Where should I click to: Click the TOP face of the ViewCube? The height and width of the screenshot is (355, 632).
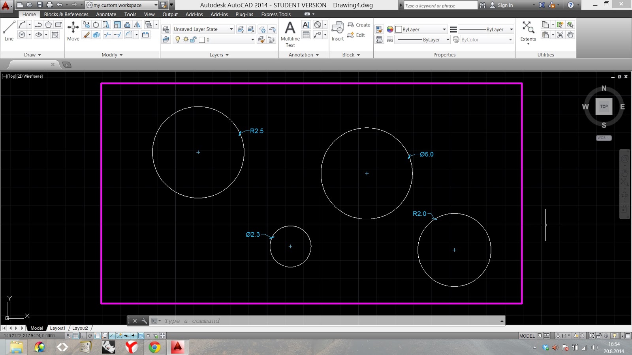[x=604, y=106]
